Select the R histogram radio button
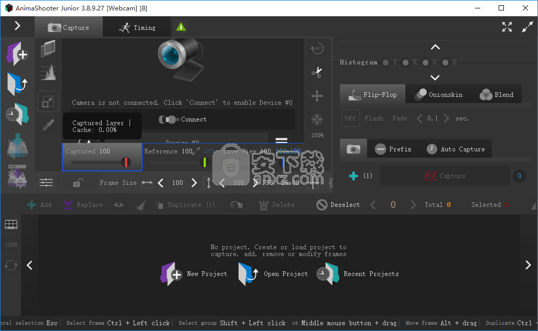 405,62
